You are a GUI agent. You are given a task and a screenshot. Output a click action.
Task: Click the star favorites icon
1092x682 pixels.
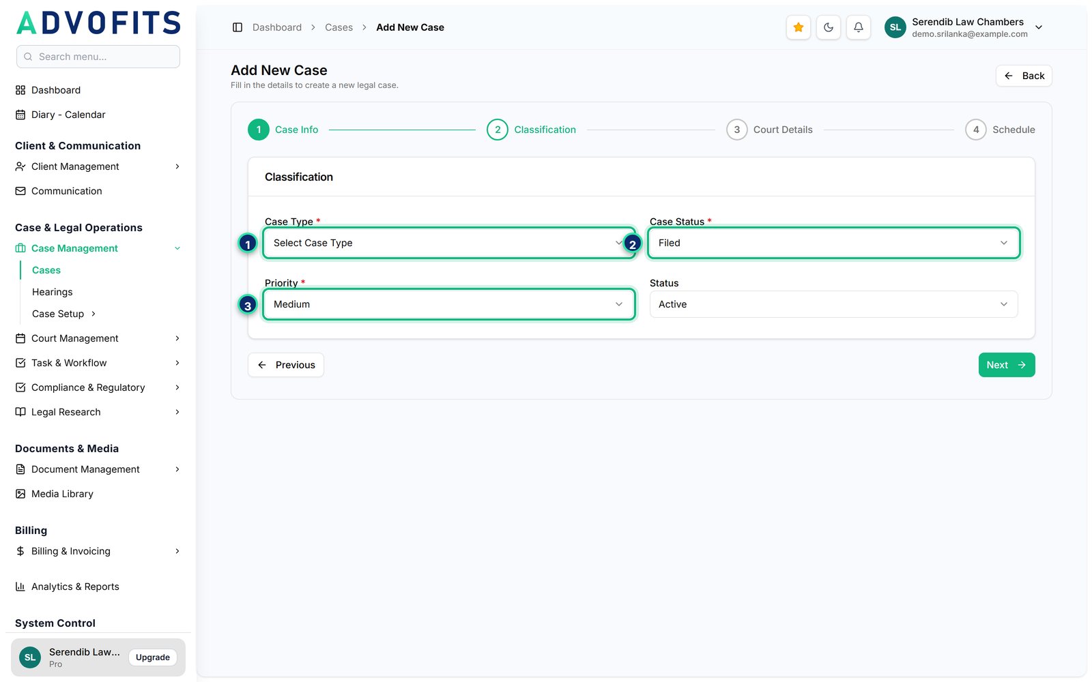tap(798, 27)
